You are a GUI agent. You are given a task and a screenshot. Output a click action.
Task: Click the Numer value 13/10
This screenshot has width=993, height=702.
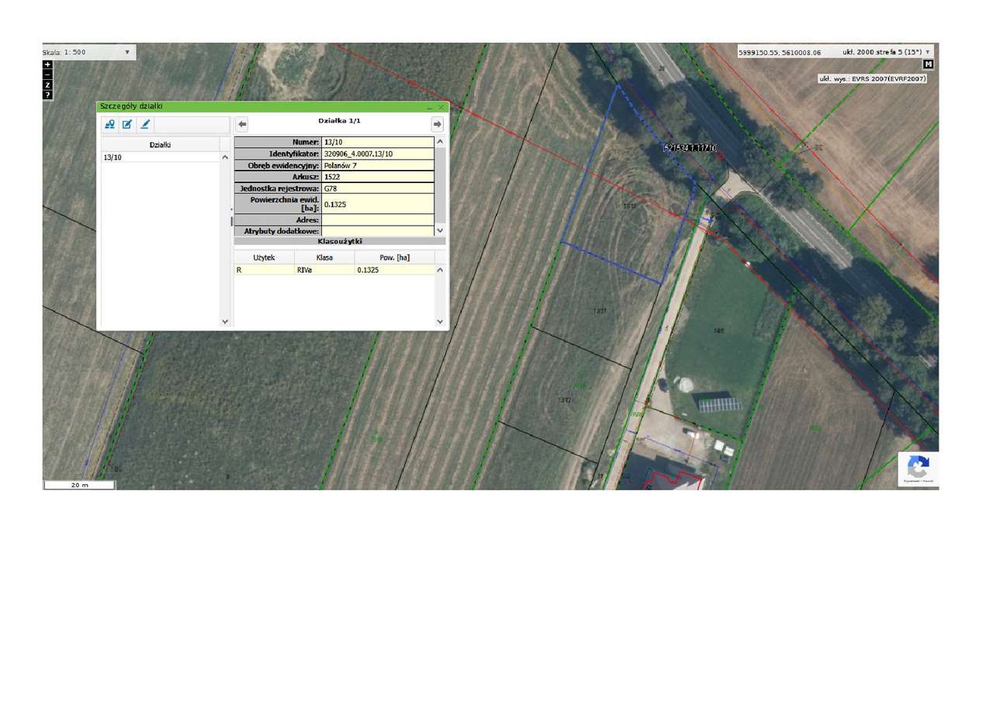coord(378,143)
